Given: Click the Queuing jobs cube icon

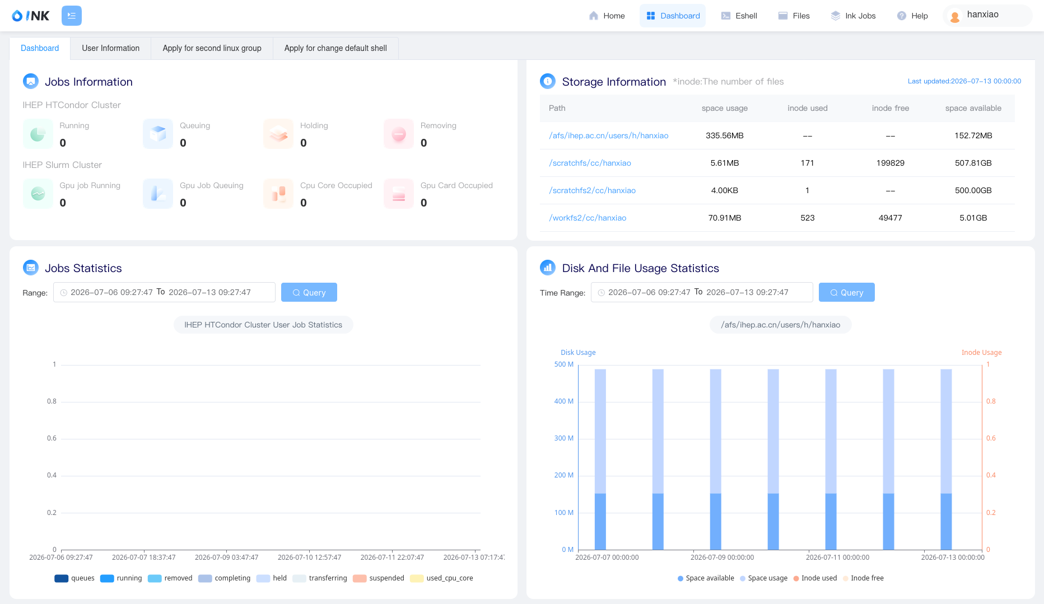Looking at the screenshot, I should click(x=158, y=134).
